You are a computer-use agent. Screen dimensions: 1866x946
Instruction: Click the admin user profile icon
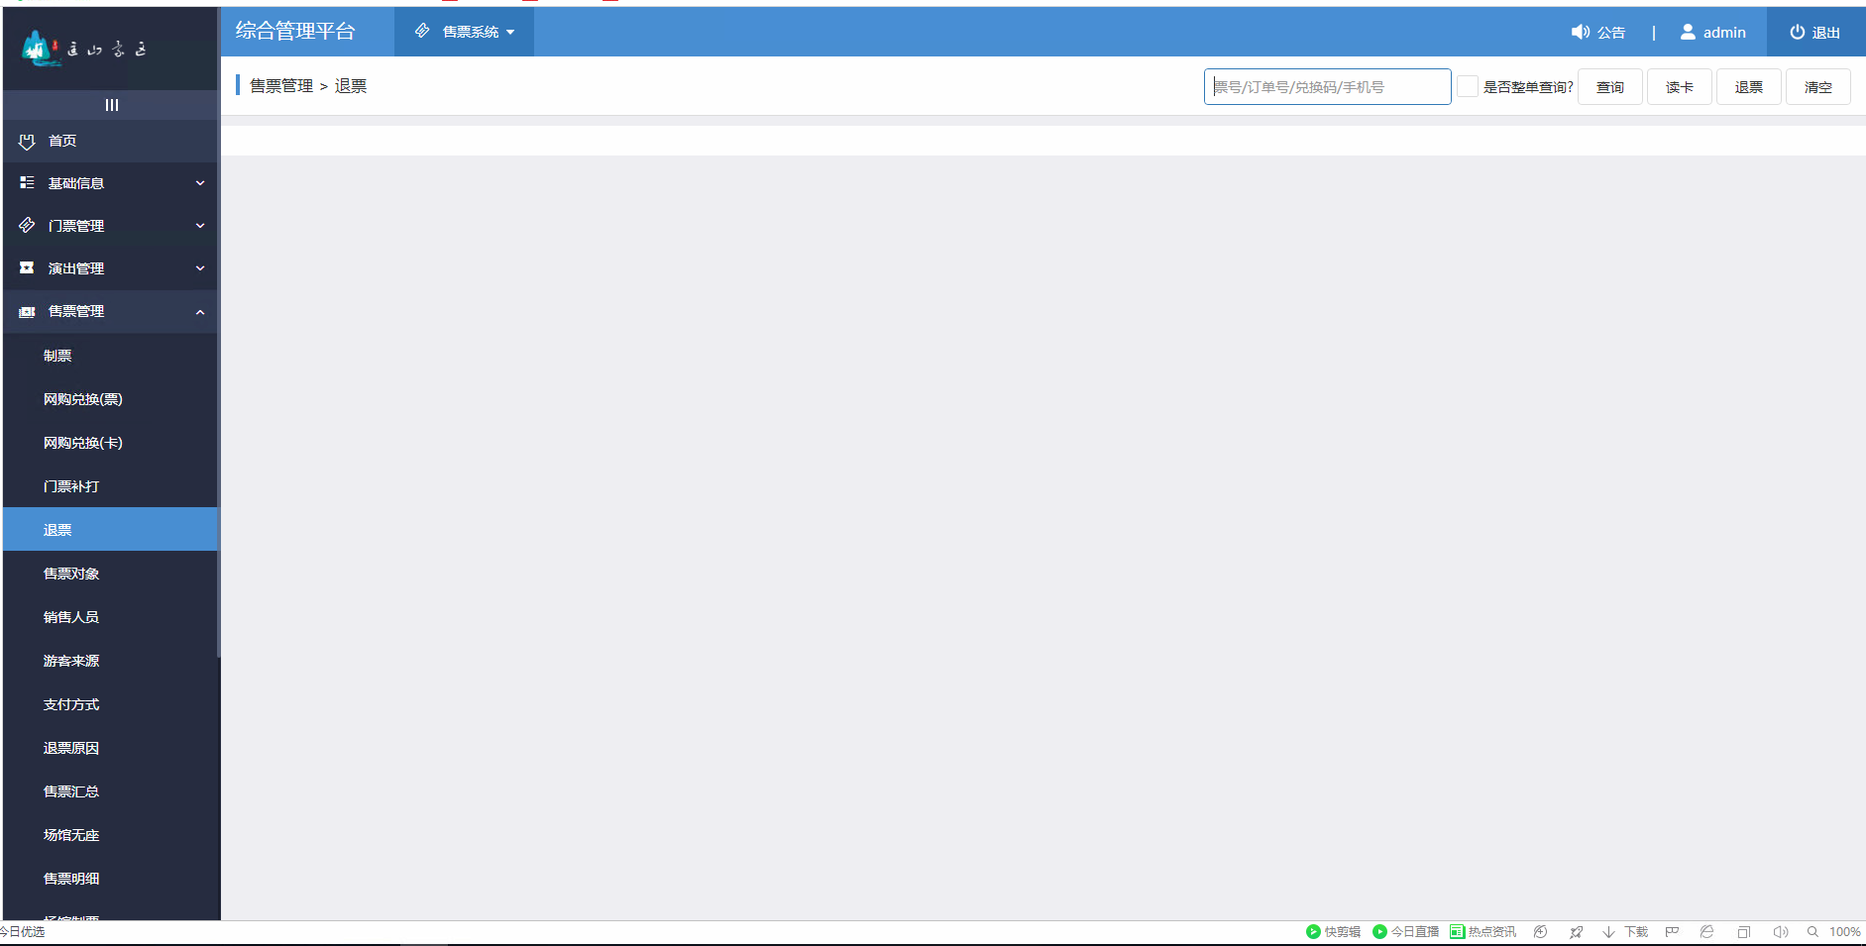(1688, 33)
